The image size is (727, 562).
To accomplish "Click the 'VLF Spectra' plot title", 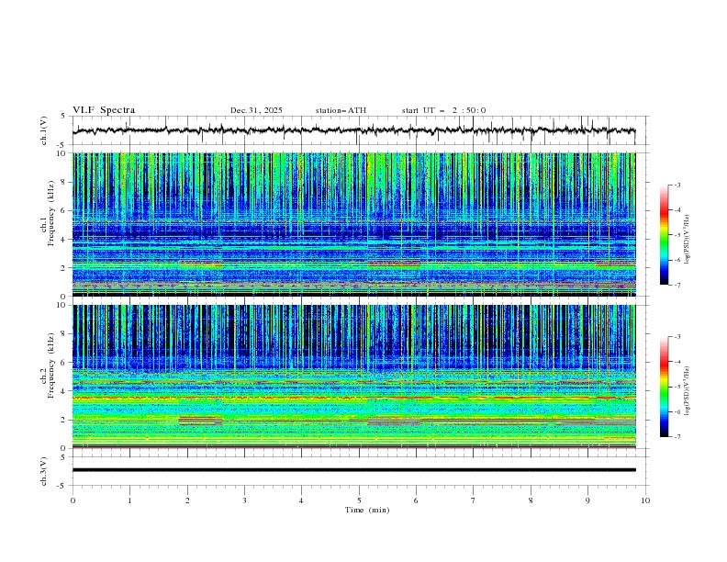I will (104, 110).
